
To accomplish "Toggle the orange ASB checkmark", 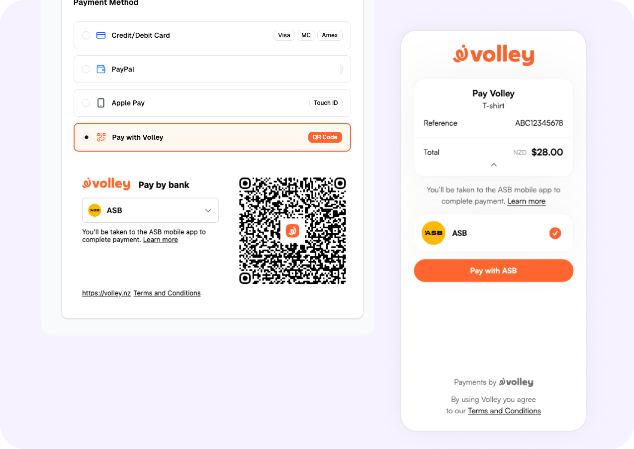I will (555, 233).
